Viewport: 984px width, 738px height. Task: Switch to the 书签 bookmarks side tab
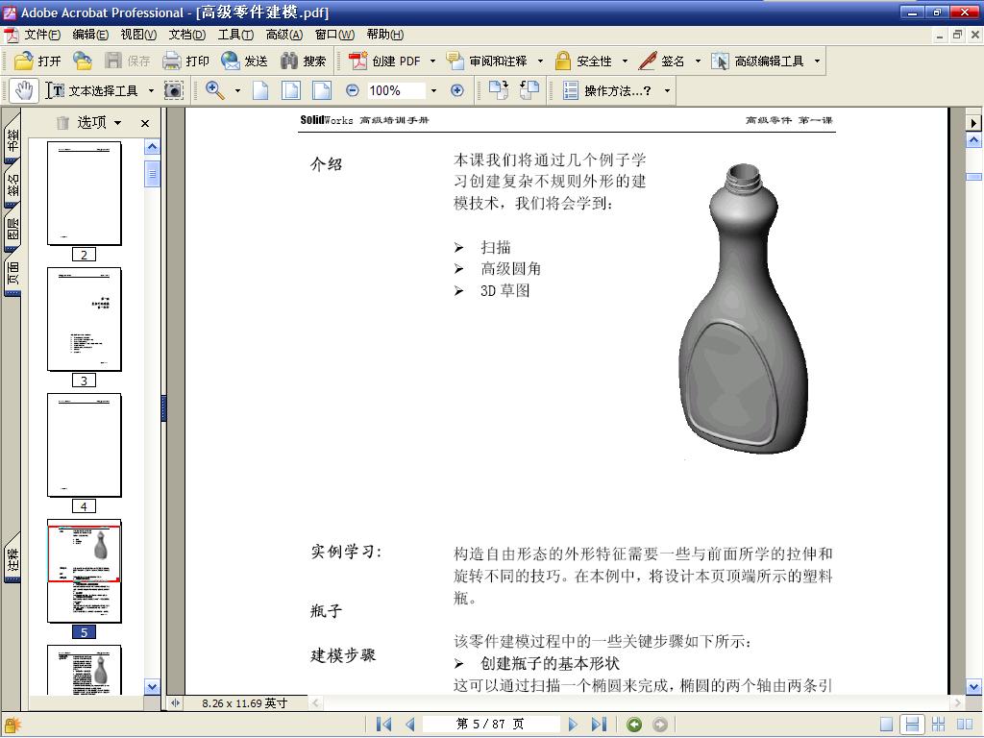tap(12, 140)
